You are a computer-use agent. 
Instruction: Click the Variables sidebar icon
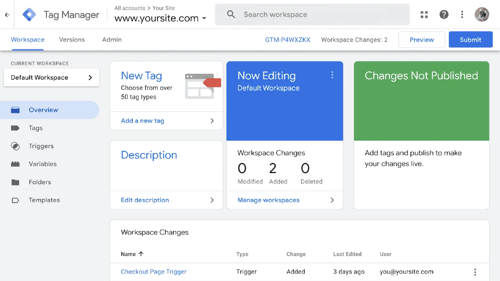[15, 164]
